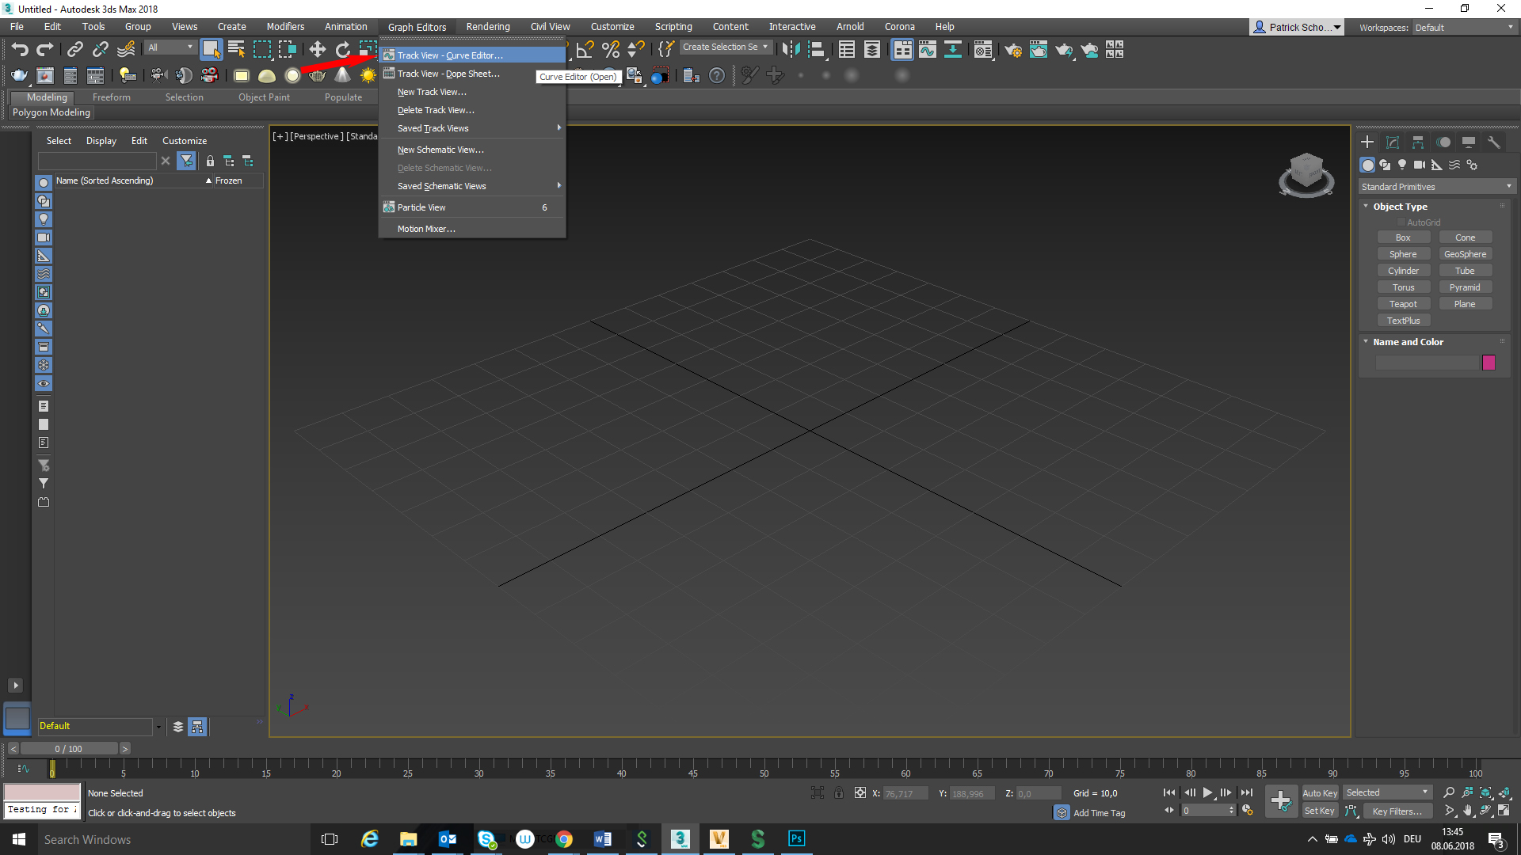The image size is (1521, 855).
Task: Toggle Set Key mode
Action: 1319,811
